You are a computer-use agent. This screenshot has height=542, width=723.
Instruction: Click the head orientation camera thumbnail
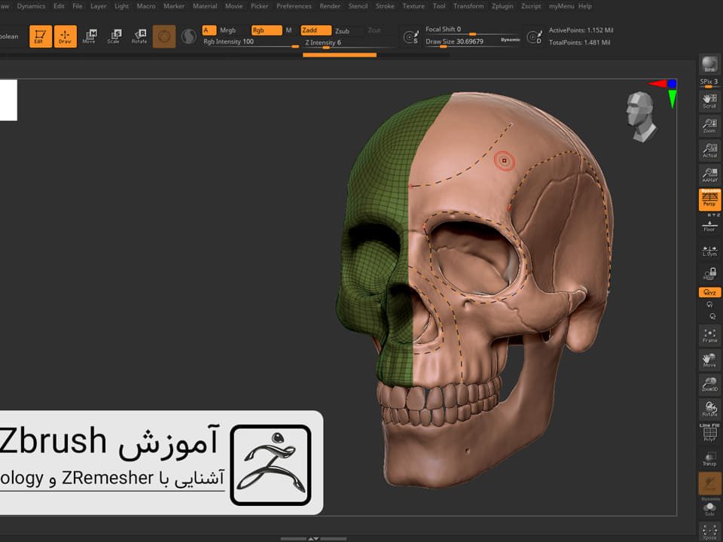641,117
